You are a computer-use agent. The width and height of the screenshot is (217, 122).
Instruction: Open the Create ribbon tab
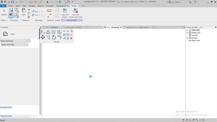(11, 6)
